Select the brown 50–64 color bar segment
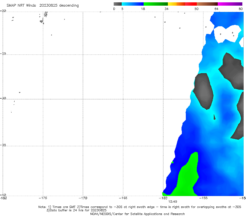The width and height of the screenshot is (246, 216). 207,4
